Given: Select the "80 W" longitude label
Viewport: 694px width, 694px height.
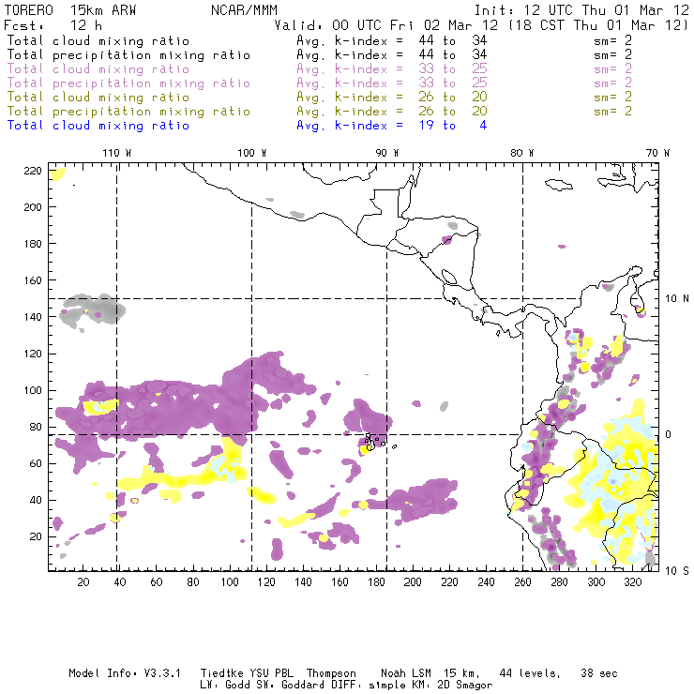Looking at the screenshot, I should (521, 153).
